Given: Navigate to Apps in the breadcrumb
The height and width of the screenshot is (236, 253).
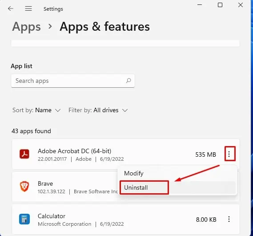Looking at the screenshot, I should 27,27.
